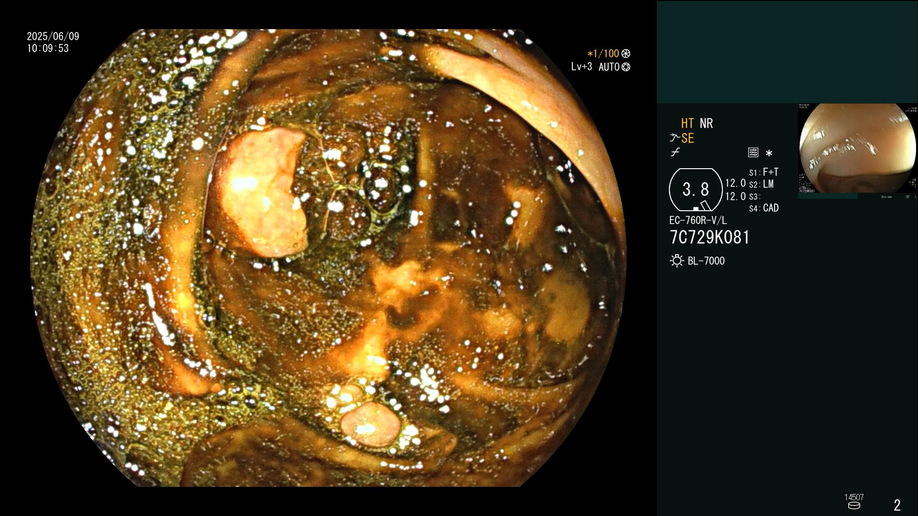
Task: Click the 14507 remaining images count
Action: pos(854,497)
